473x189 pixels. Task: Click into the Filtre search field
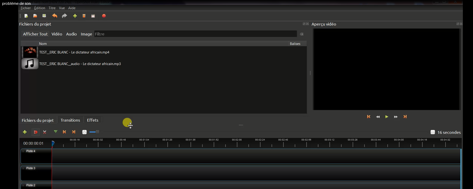pos(195,34)
